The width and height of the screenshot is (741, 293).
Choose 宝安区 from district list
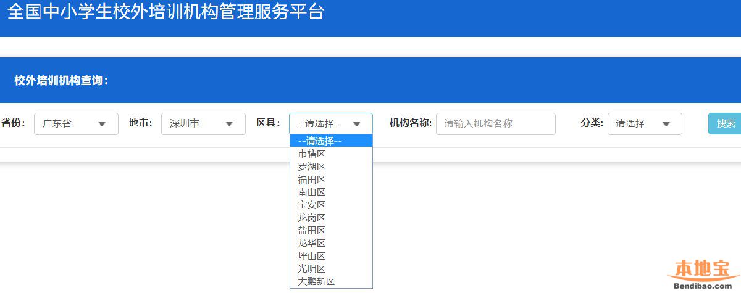pos(331,205)
